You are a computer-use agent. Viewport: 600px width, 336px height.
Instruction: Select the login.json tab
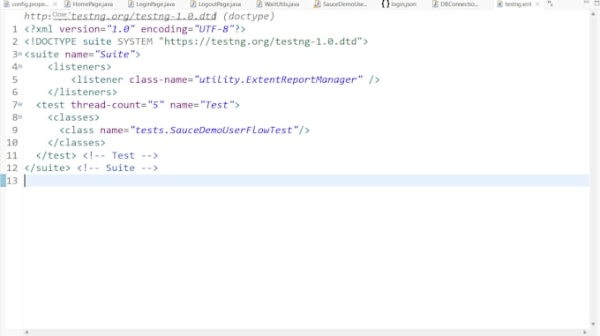(399, 4)
